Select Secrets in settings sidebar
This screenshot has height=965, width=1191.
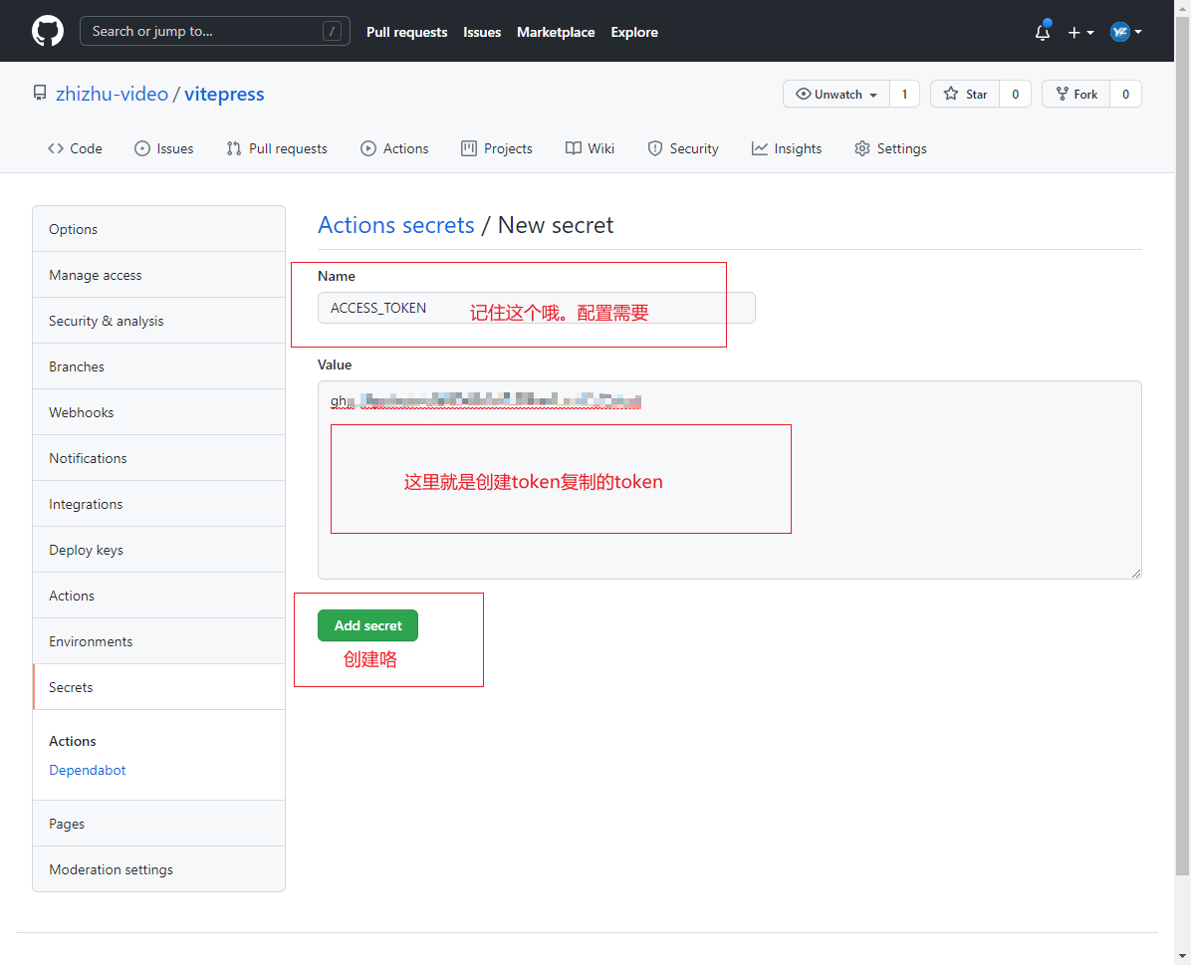pos(158,687)
